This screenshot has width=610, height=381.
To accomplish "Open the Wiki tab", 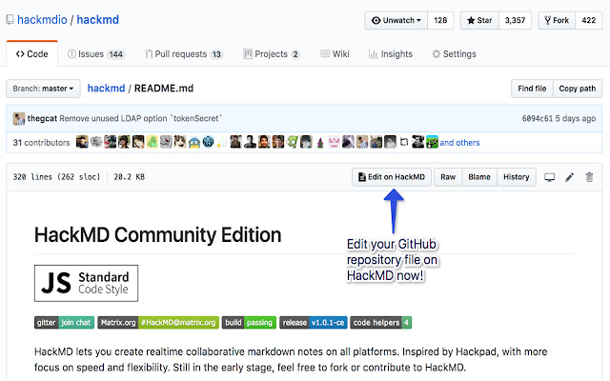I will (x=335, y=54).
